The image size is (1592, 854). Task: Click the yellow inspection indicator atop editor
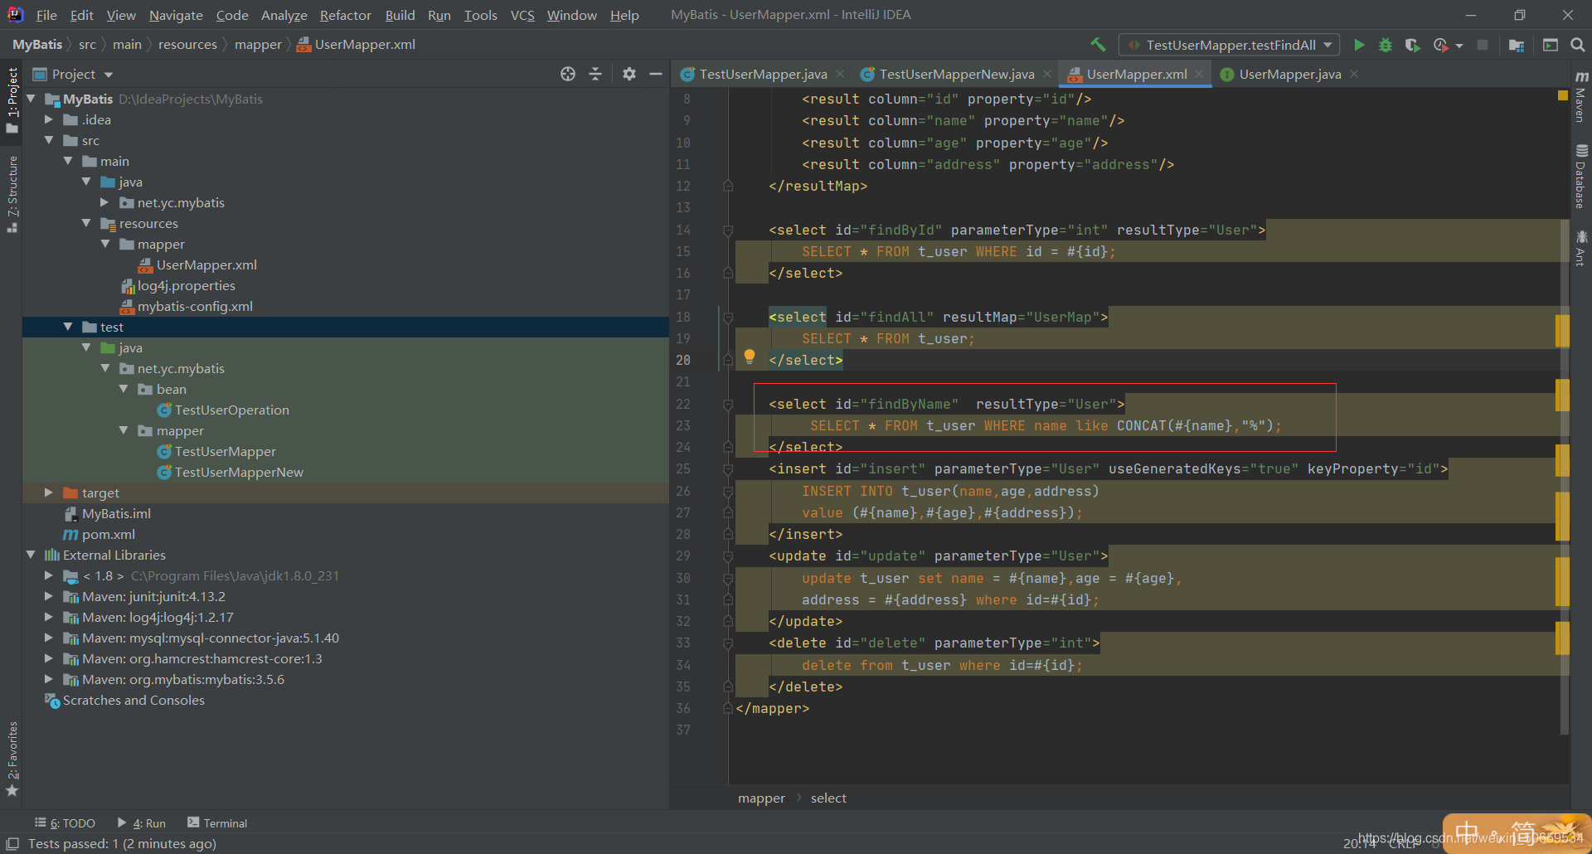click(x=1563, y=95)
